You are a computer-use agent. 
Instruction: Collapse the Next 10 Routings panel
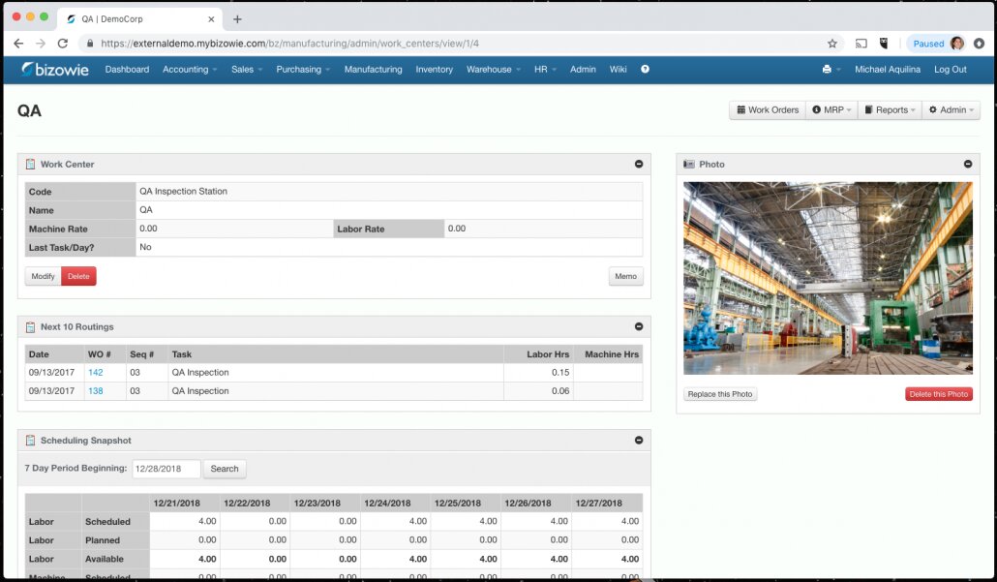point(639,327)
